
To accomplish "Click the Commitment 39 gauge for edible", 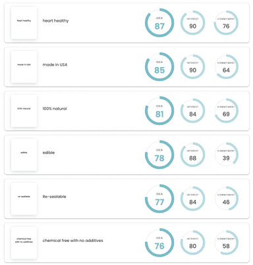I will (226, 155).
